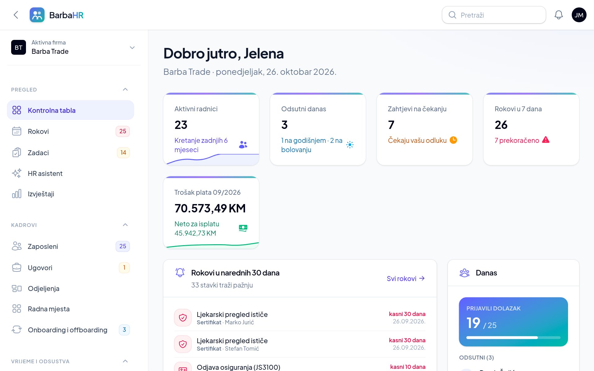Screen dimensions: 594x371
Task: Click the money icon in Trošak plata card
Action: click(x=243, y=228)
